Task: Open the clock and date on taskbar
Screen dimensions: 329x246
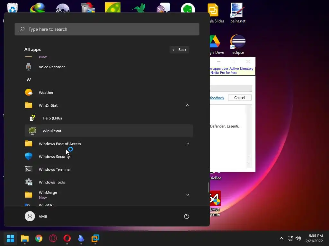Action: point(314,238)
